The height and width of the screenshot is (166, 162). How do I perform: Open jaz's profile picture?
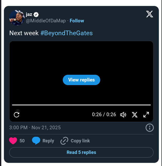(17, 18)
